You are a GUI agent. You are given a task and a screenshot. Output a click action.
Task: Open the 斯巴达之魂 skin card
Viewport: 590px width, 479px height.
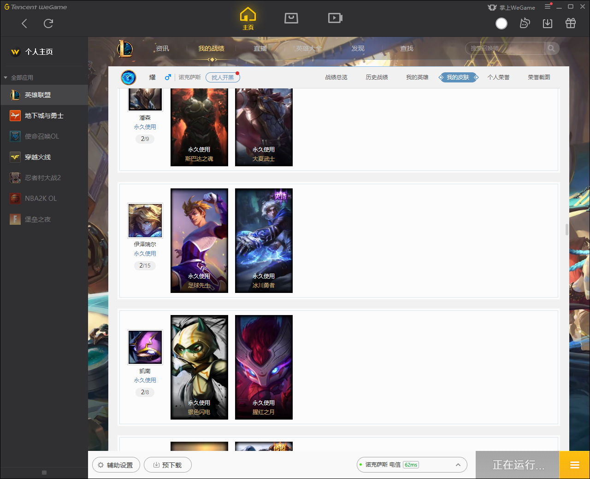(x=199, y=127)
